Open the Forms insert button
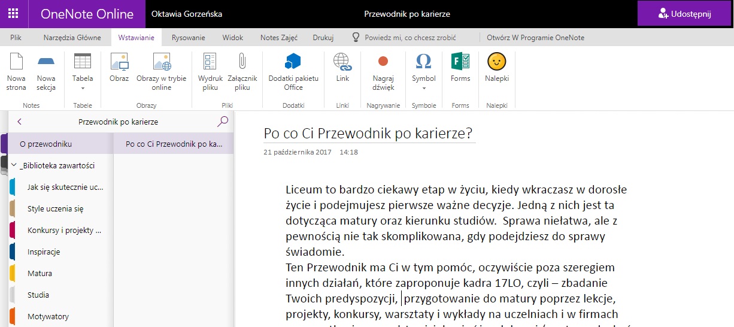The image size is (734, 327). [x=460, y=68]
